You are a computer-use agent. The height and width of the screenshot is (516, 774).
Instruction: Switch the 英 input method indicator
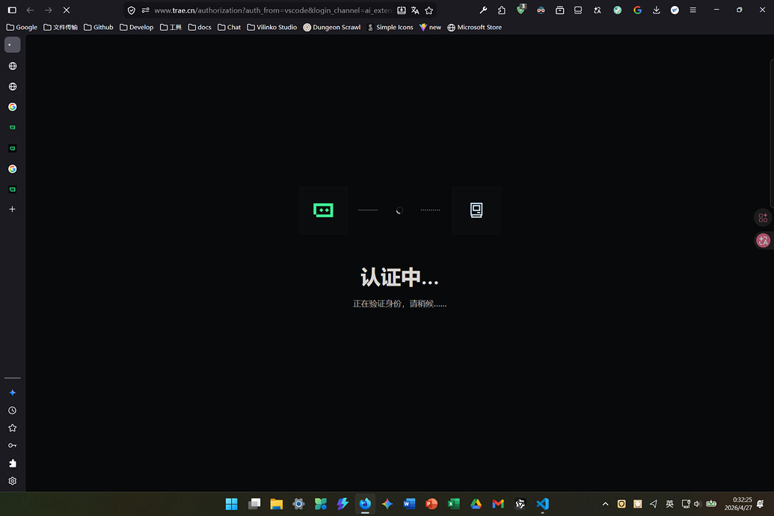pos(669,504)
